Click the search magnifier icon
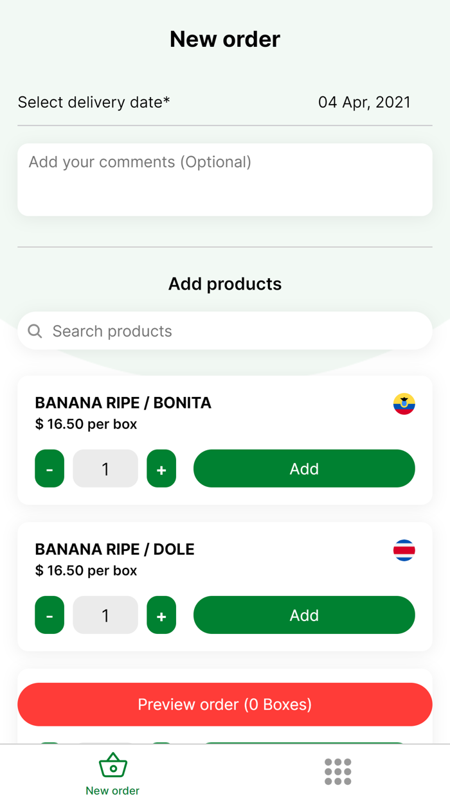Viewport: 450px width, 799px height. coord(35,331)
